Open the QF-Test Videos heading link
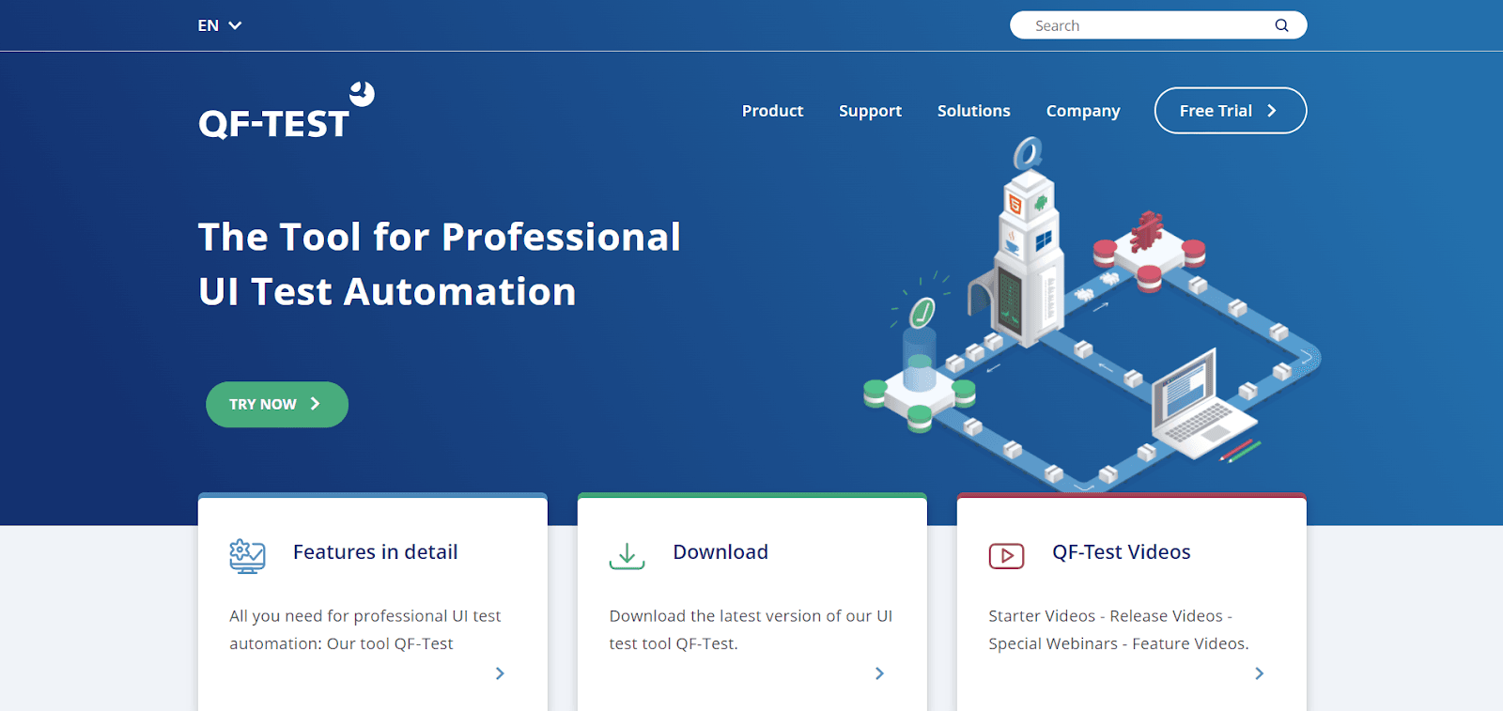Image resolution: width=1503 pixels, height=711 pixels. coord(1122,552)
